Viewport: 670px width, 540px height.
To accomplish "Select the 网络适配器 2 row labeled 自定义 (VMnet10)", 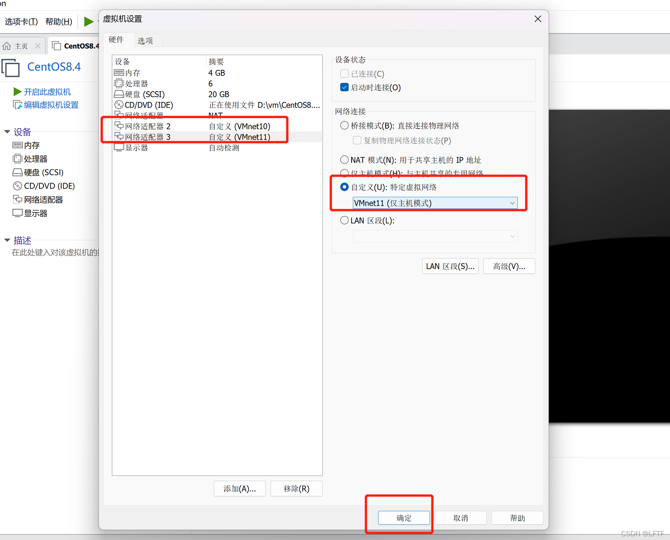I will (217, 126).
